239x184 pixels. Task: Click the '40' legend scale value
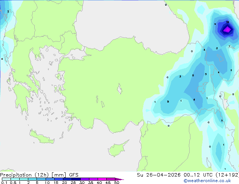pyautogui.click(x=99, y=182)
